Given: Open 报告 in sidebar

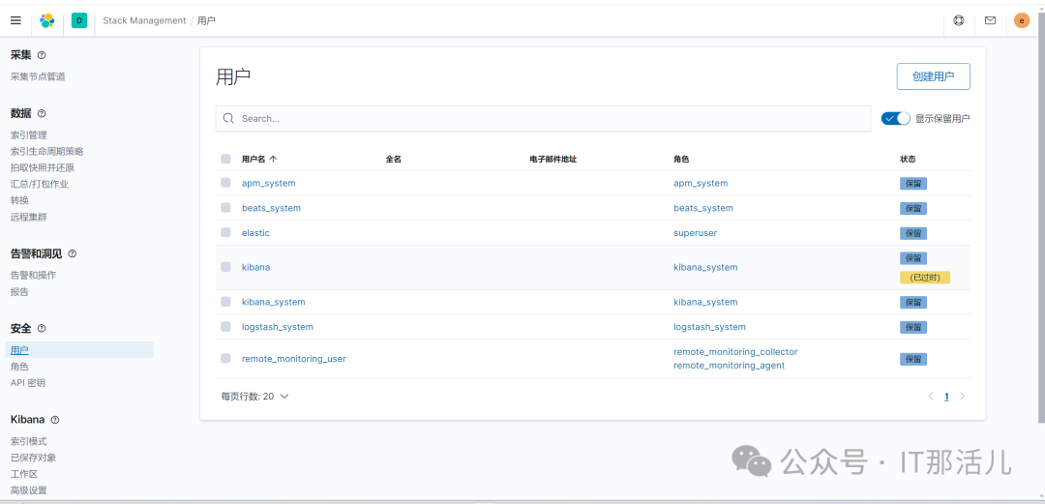Looking at the screenshot, I should (x=19, y=291).
